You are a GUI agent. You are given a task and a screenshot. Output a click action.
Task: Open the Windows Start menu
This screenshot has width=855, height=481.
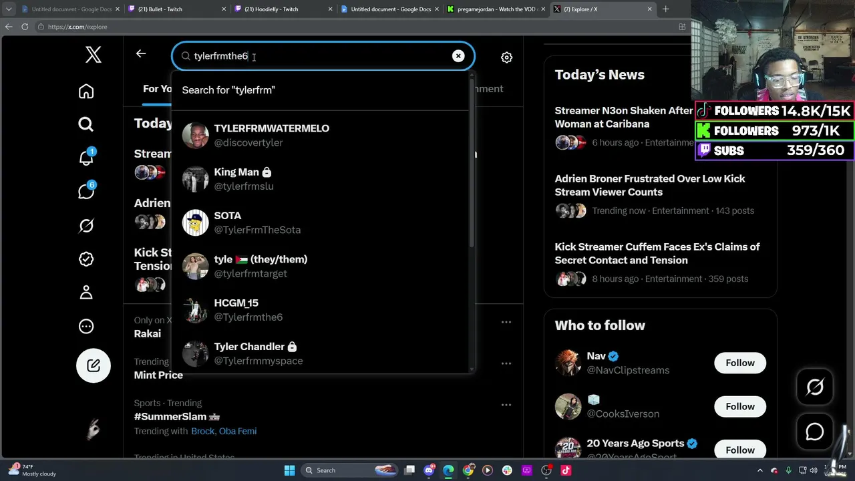pyautogui.click(x=289, y=470)
